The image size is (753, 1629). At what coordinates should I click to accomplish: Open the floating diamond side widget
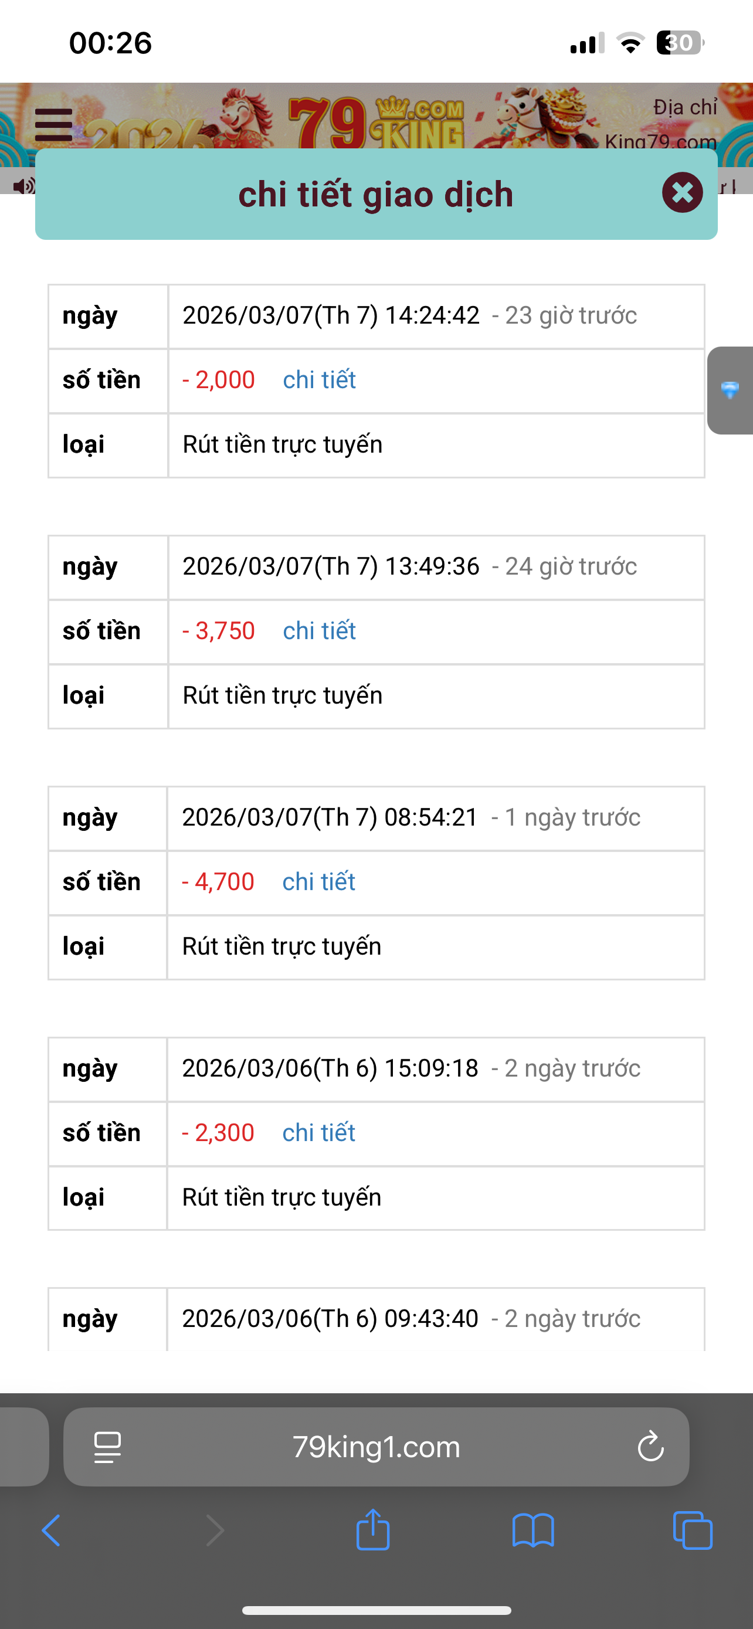click(730, 390)
